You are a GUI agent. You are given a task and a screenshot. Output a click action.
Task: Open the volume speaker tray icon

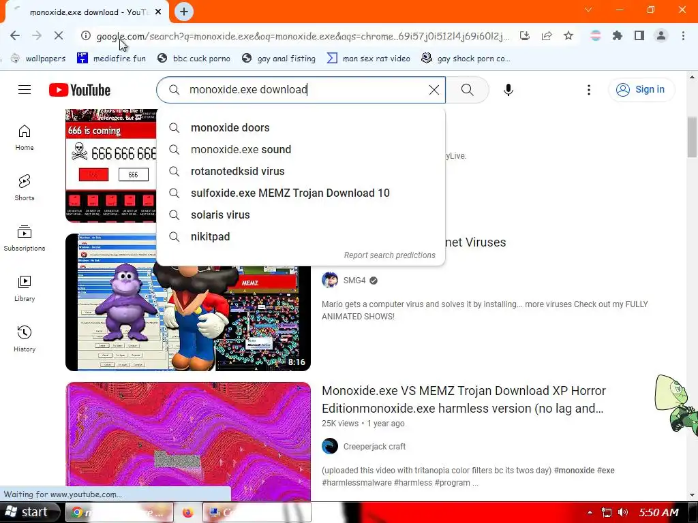[x=623, y=512]
